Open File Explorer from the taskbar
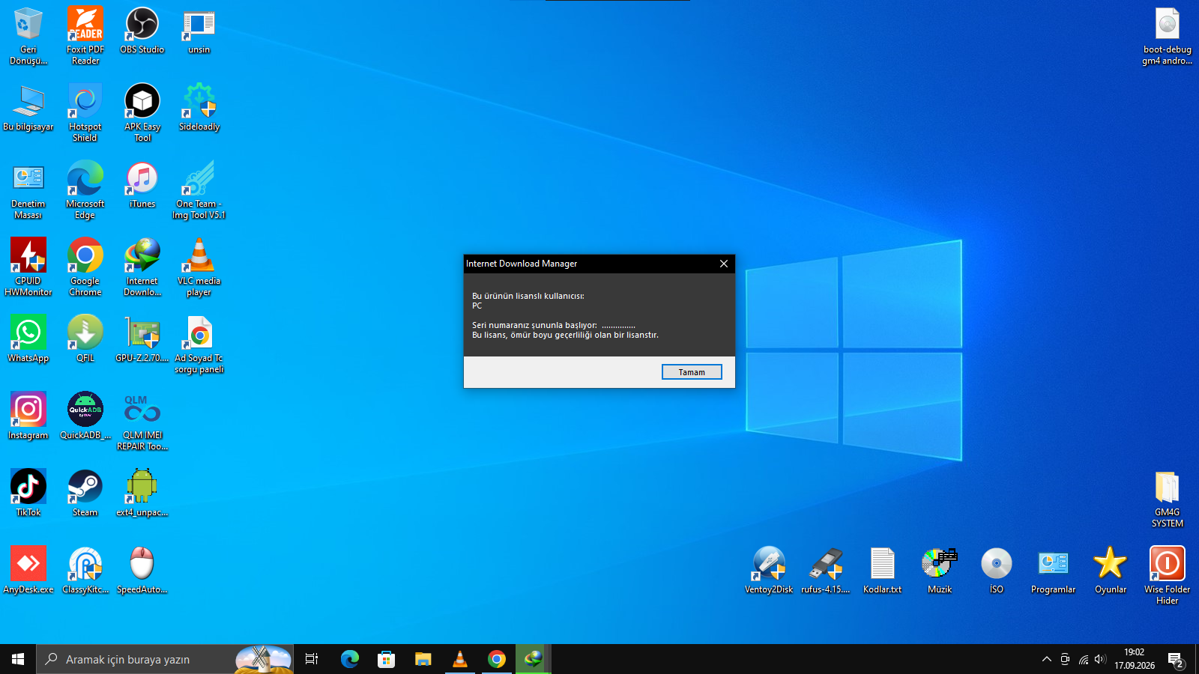Viewport: 1199px width, 674px height. (423, 659)
